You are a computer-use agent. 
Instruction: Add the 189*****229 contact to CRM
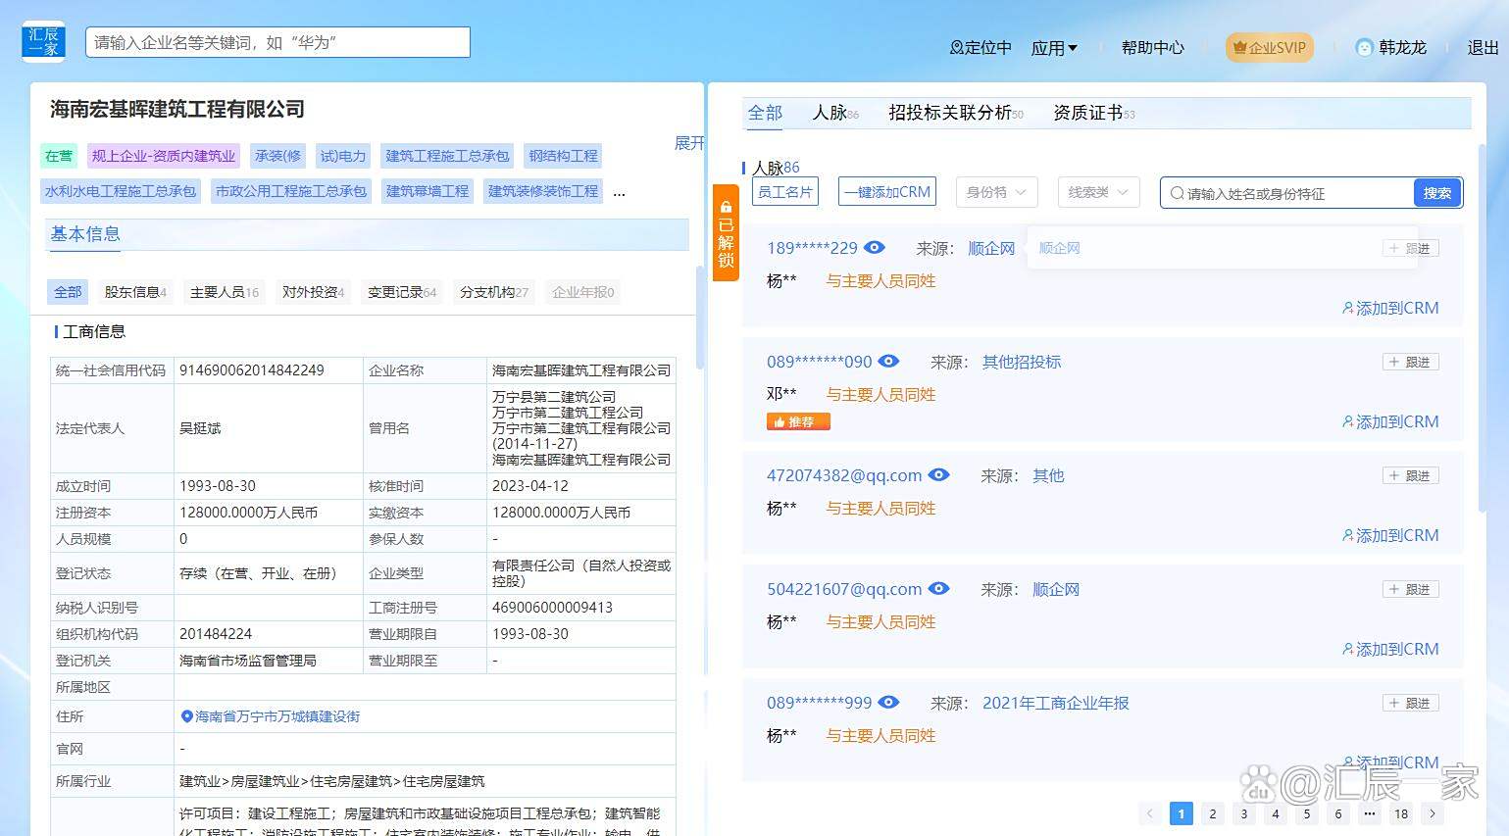pyautogui.click(x=1390, y=308)
